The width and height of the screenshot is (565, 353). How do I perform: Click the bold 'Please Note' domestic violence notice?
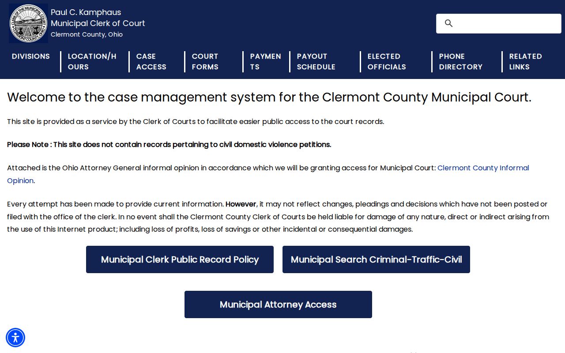coord(169,145)
